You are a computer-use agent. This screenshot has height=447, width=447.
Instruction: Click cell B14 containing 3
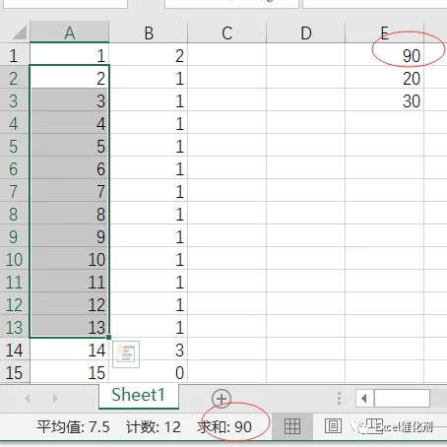coord(149,350)
